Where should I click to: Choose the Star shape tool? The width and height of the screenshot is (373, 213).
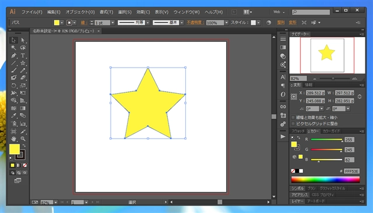[x=23, y=63]
